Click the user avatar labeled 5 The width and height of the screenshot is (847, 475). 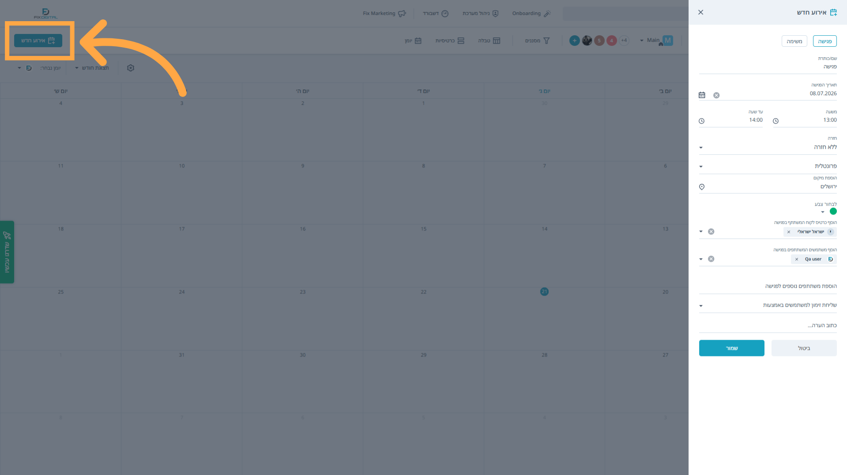[x=599, y=41]
